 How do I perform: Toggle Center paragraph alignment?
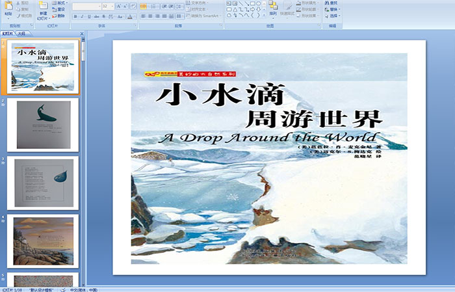150,16
